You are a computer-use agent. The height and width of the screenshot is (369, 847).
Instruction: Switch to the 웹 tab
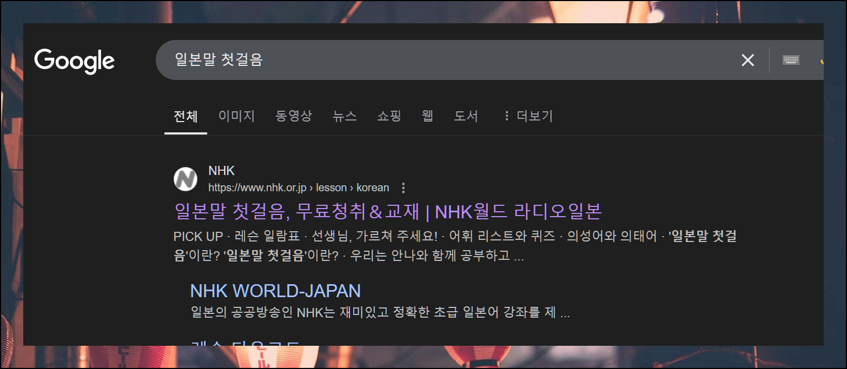(x=428, y=116)
